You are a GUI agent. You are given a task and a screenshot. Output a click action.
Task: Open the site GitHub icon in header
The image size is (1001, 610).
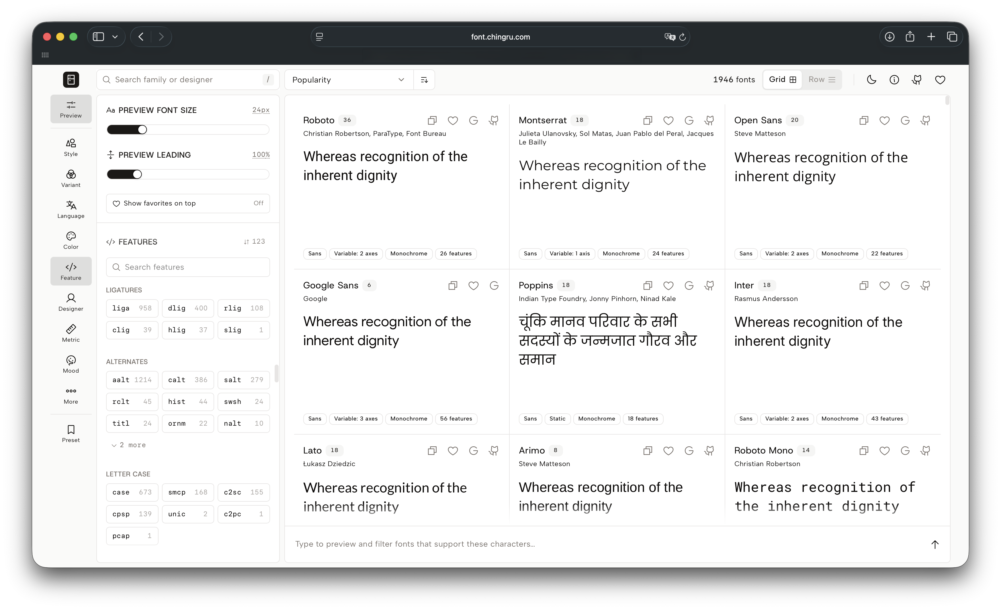(x=917, y=80)
